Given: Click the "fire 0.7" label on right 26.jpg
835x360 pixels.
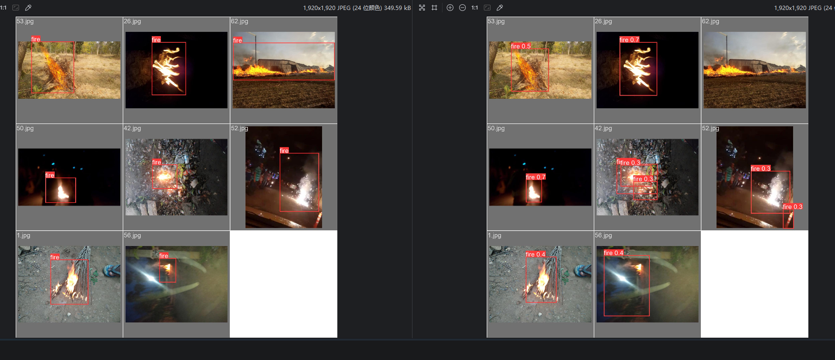Looking at the screenshot, I should 629,40.
